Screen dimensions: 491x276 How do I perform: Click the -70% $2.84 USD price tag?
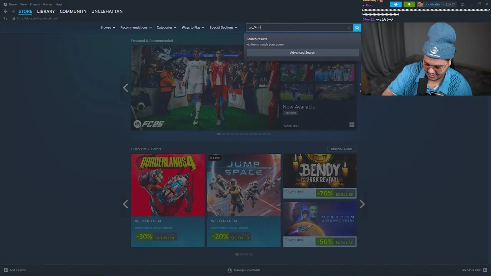click(335, 194)
